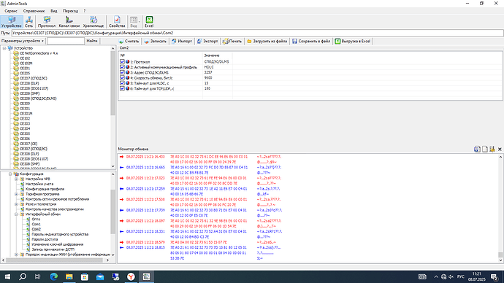Click the Считать button
Image resolution: width=504 pixels, height=283 pixels.
tap(129, 41)
